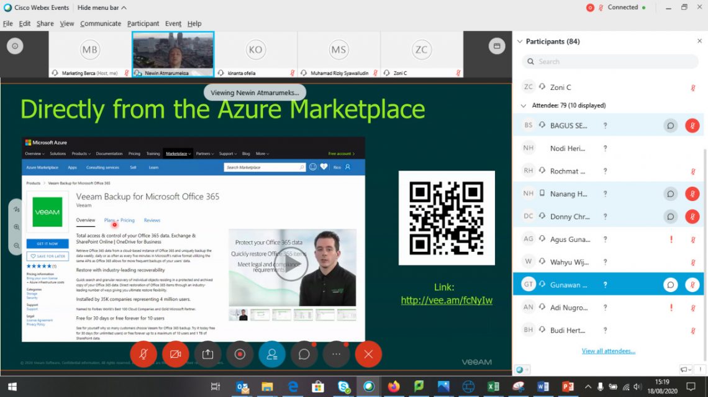
Task: Open Excel from the taskbar
Action: point(493,386)
